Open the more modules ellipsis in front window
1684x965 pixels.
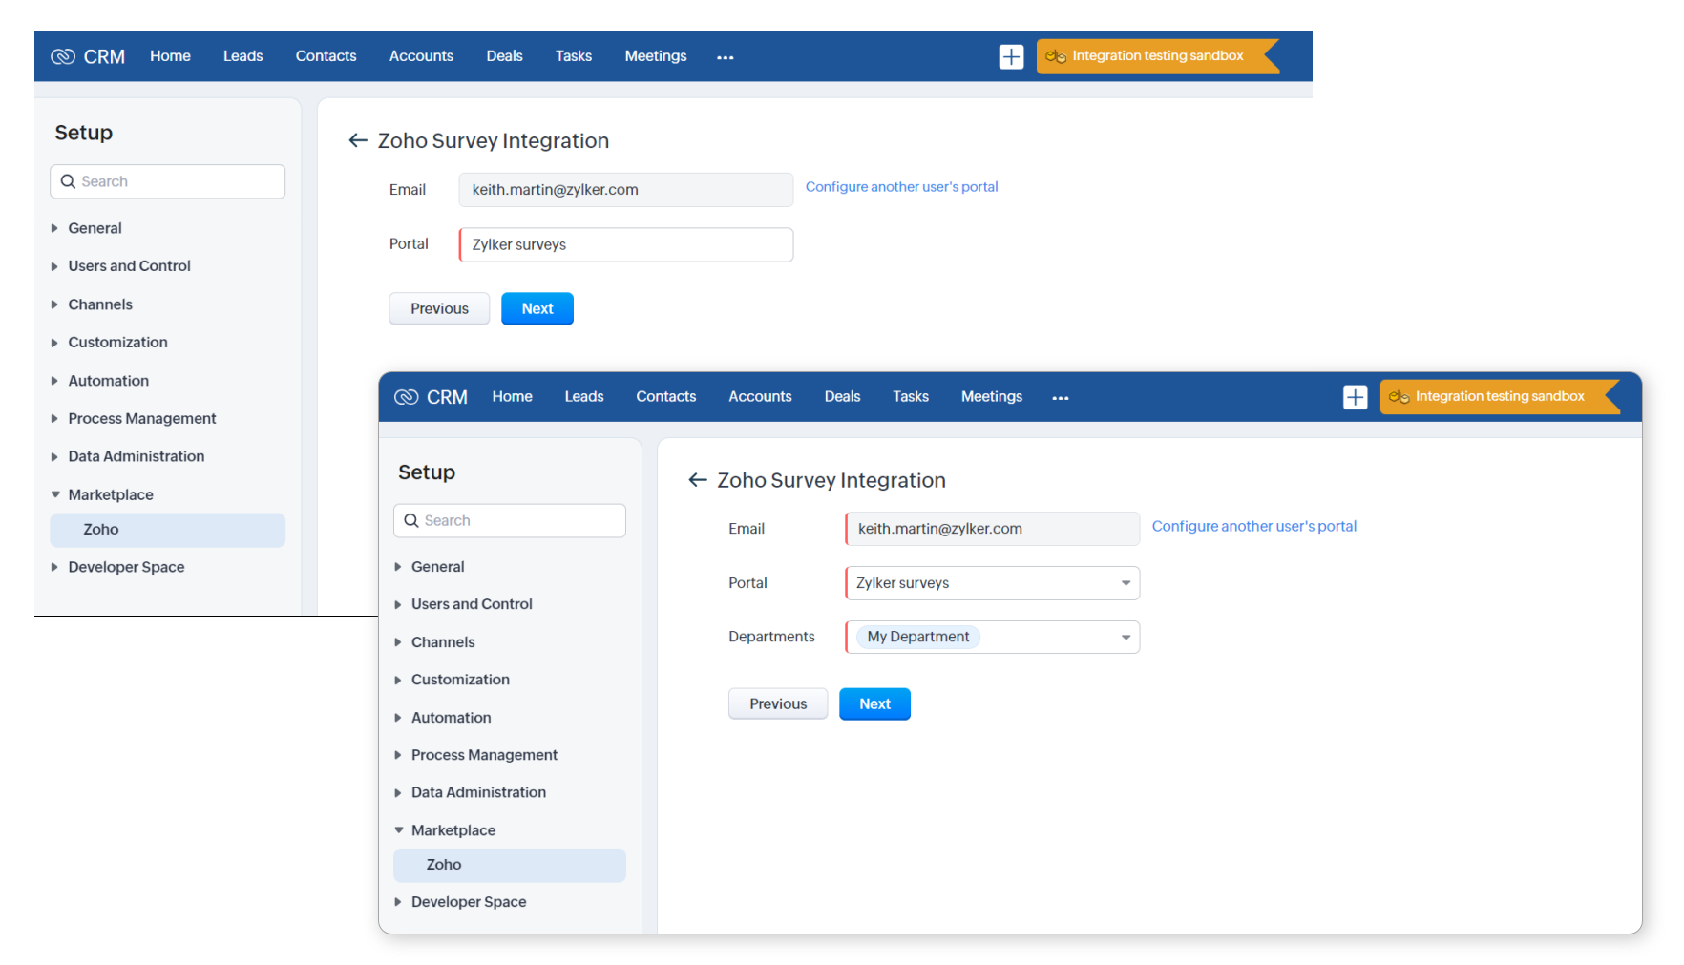point(1061,398)
